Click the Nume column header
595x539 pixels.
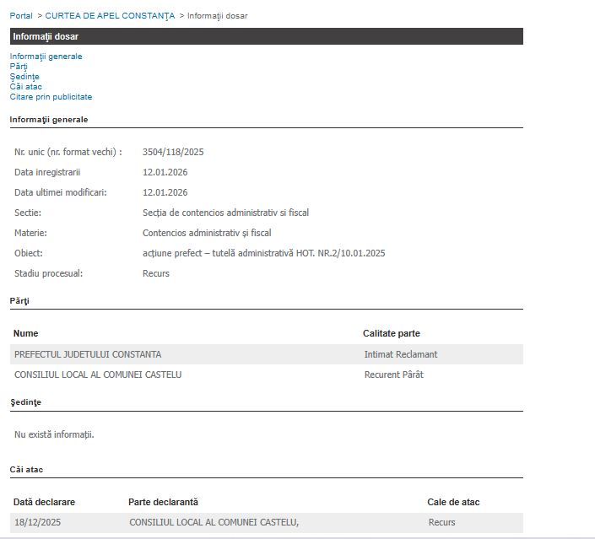(x=26, y=333)
